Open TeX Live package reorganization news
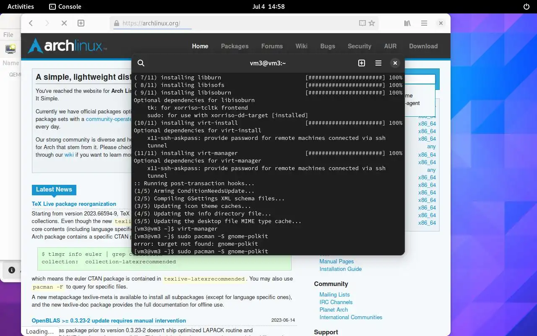The height and width of the screenshot is (336, 537). click(x=74, y=204)
